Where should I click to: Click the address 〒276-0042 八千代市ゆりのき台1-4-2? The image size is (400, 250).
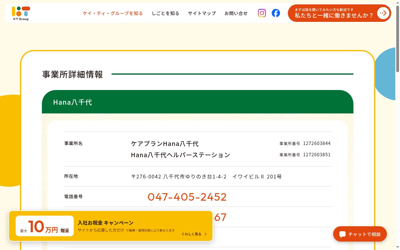(x=179, y=177)
